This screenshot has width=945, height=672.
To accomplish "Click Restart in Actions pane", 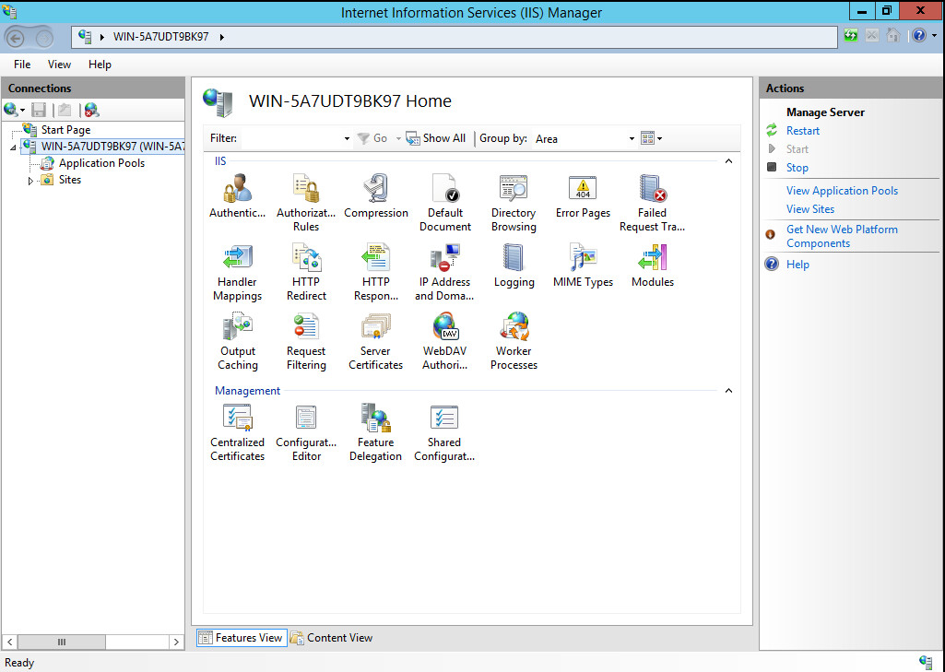I will (803, 131).
